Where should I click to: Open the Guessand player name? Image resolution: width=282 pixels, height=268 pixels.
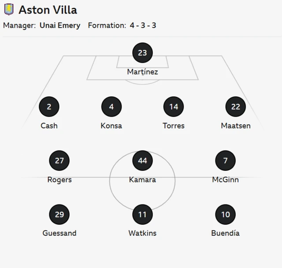[59, 233]
